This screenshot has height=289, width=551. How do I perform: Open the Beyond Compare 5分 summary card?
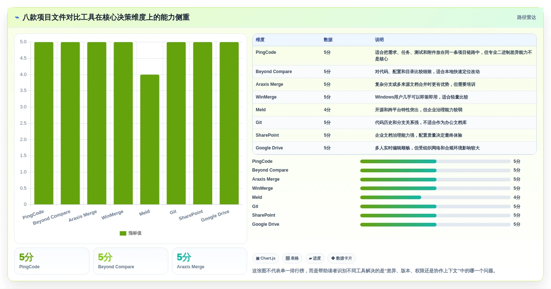[130, 261]
